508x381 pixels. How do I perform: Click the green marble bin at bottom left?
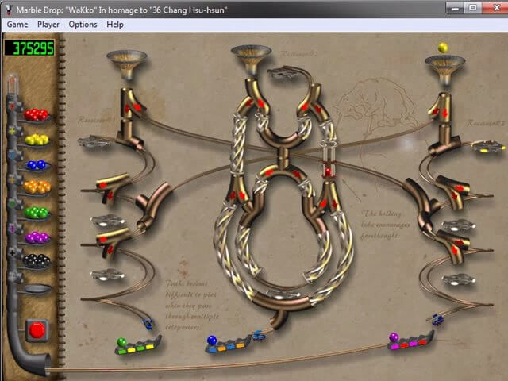(x=138, y=345)
